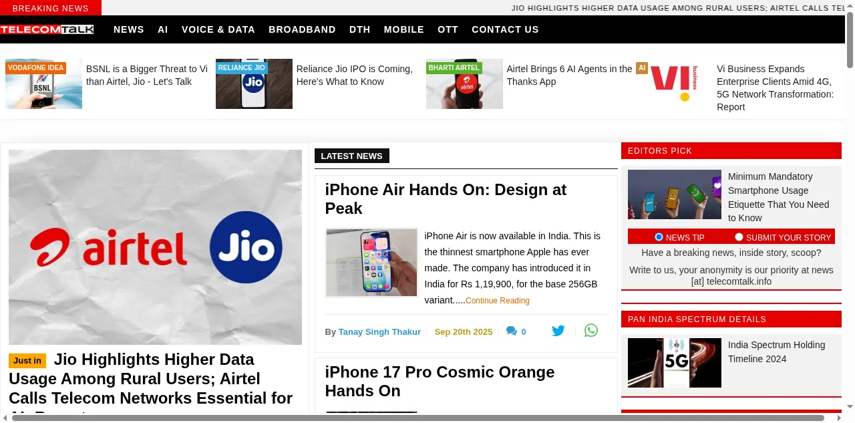This screenshot has width=855, height=423.
Task: Click the Sep 20th 2025 date
Action: [x=464, y=331]
